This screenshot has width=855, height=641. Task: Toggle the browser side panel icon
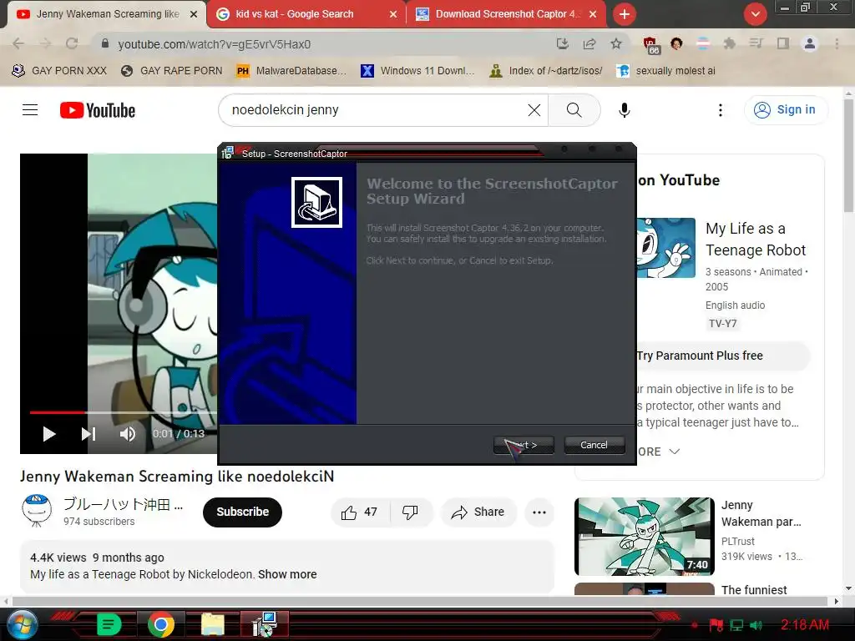click(x=782, y=43)
